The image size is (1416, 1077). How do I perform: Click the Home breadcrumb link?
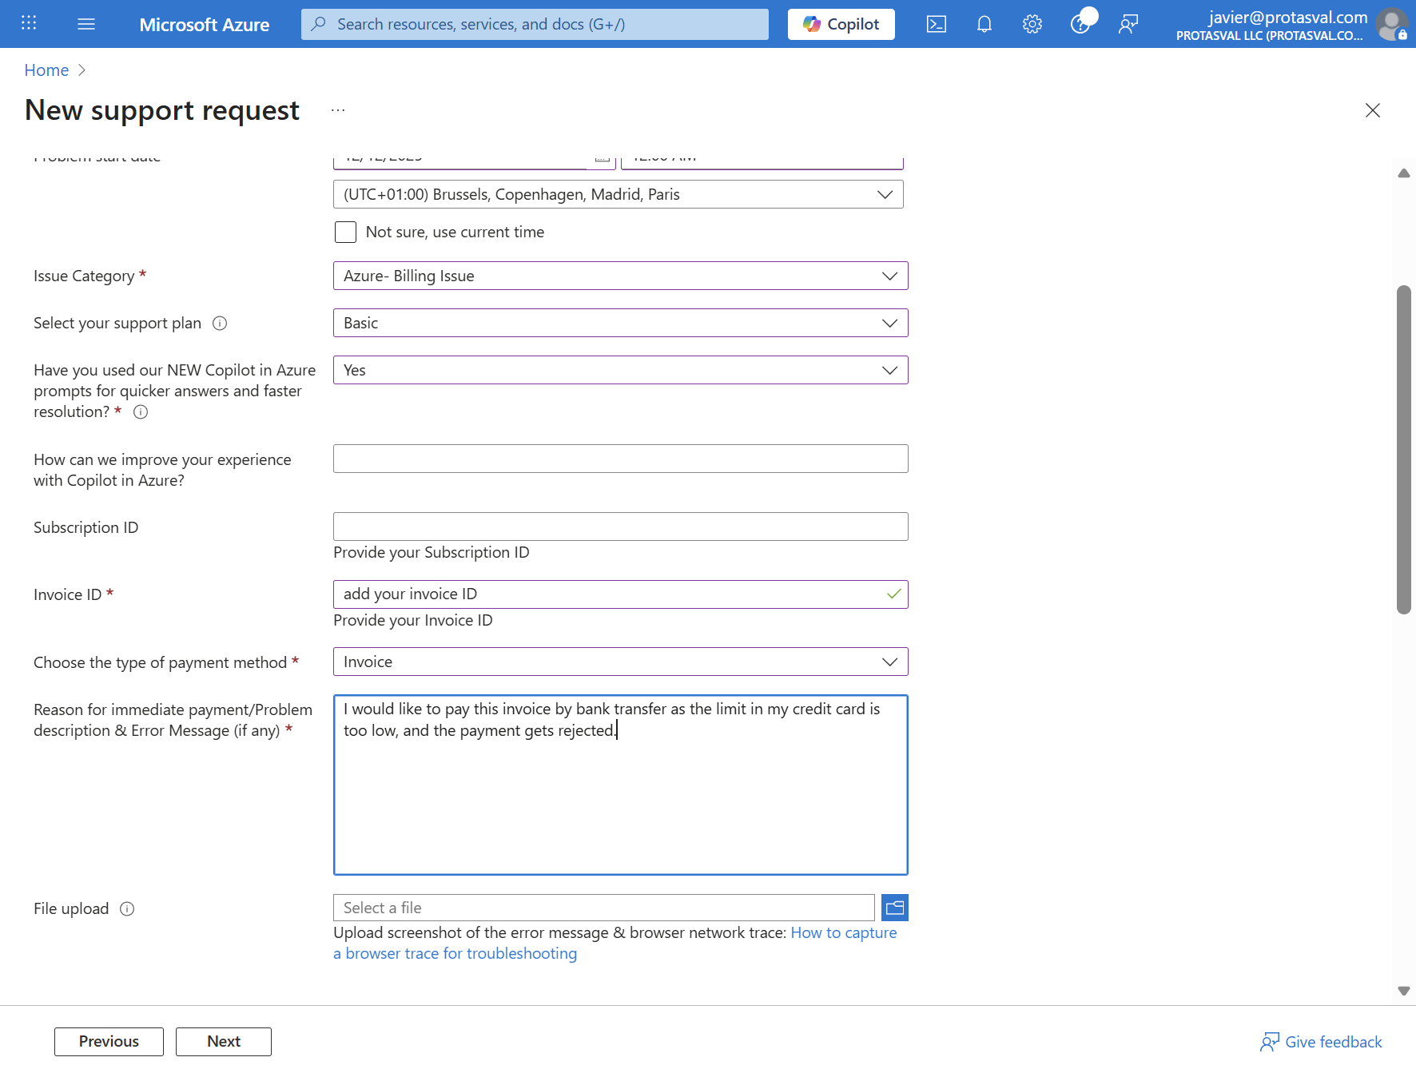(46, 70)
